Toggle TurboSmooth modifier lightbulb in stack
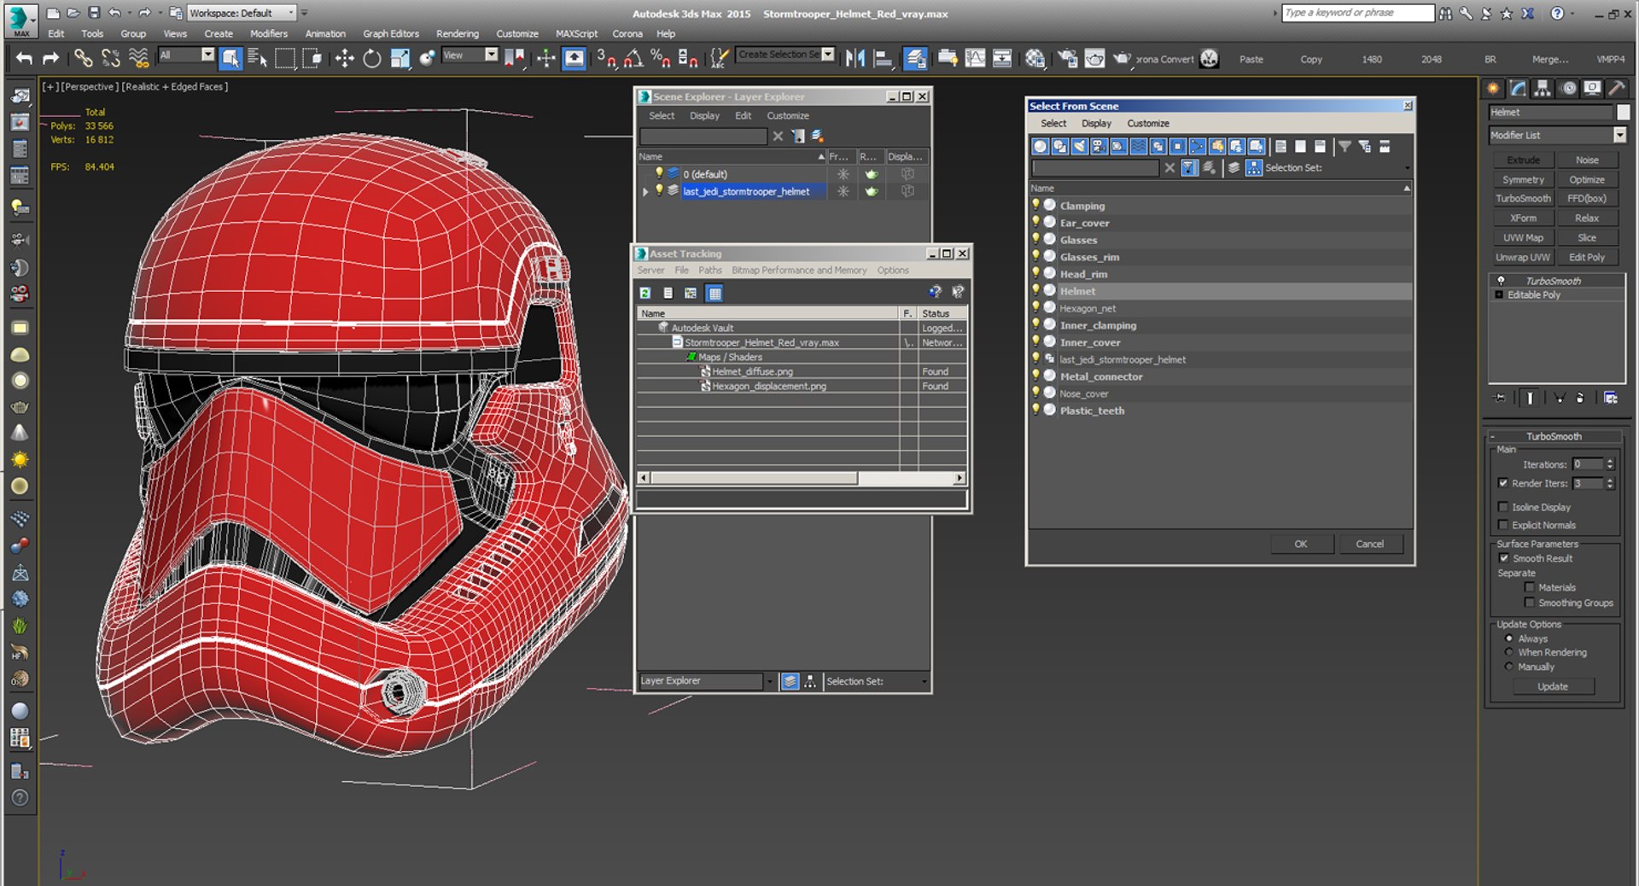 [x=1501, y=281]
